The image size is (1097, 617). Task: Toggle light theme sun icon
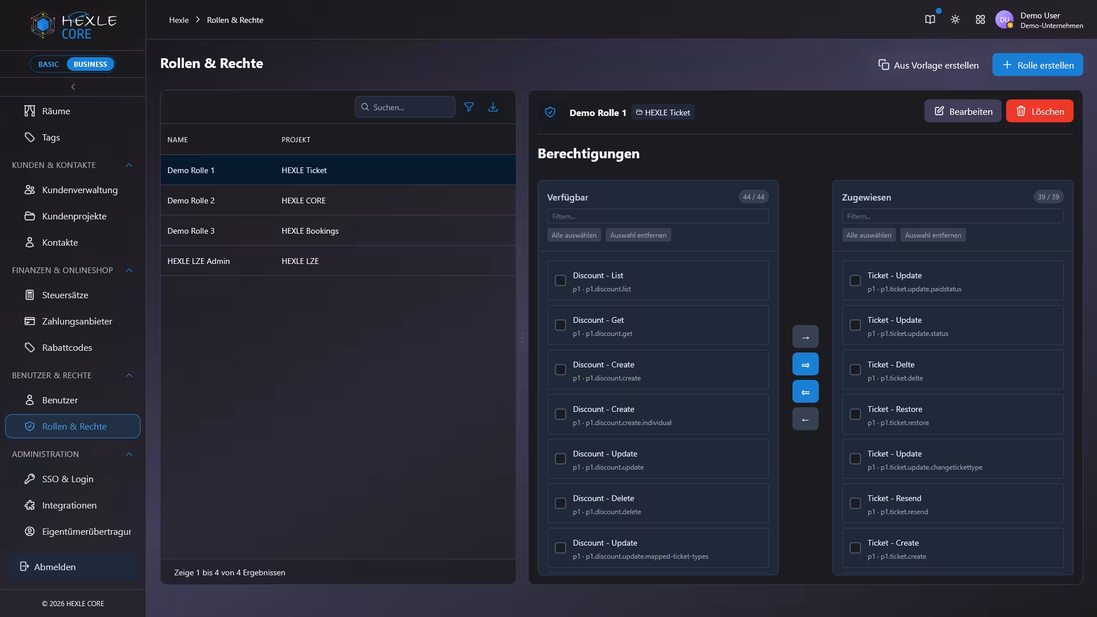(x=955, y=19)
